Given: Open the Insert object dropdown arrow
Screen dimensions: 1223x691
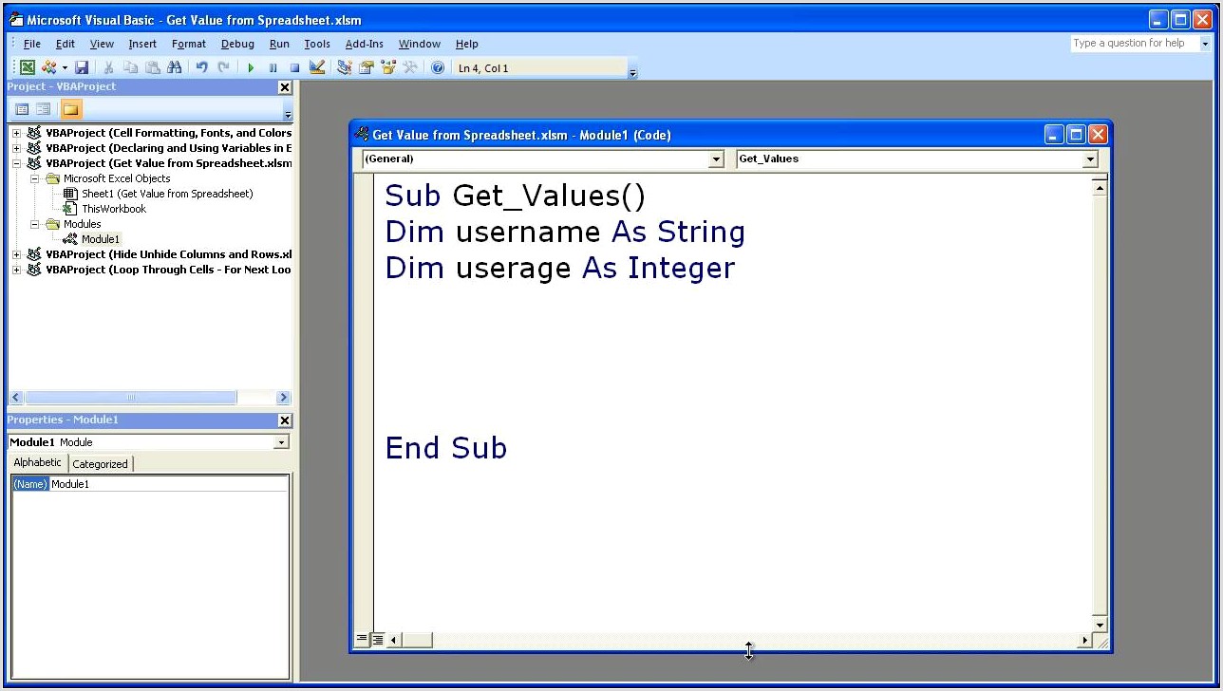Looking at the screenshot, I should coord(65,67).
